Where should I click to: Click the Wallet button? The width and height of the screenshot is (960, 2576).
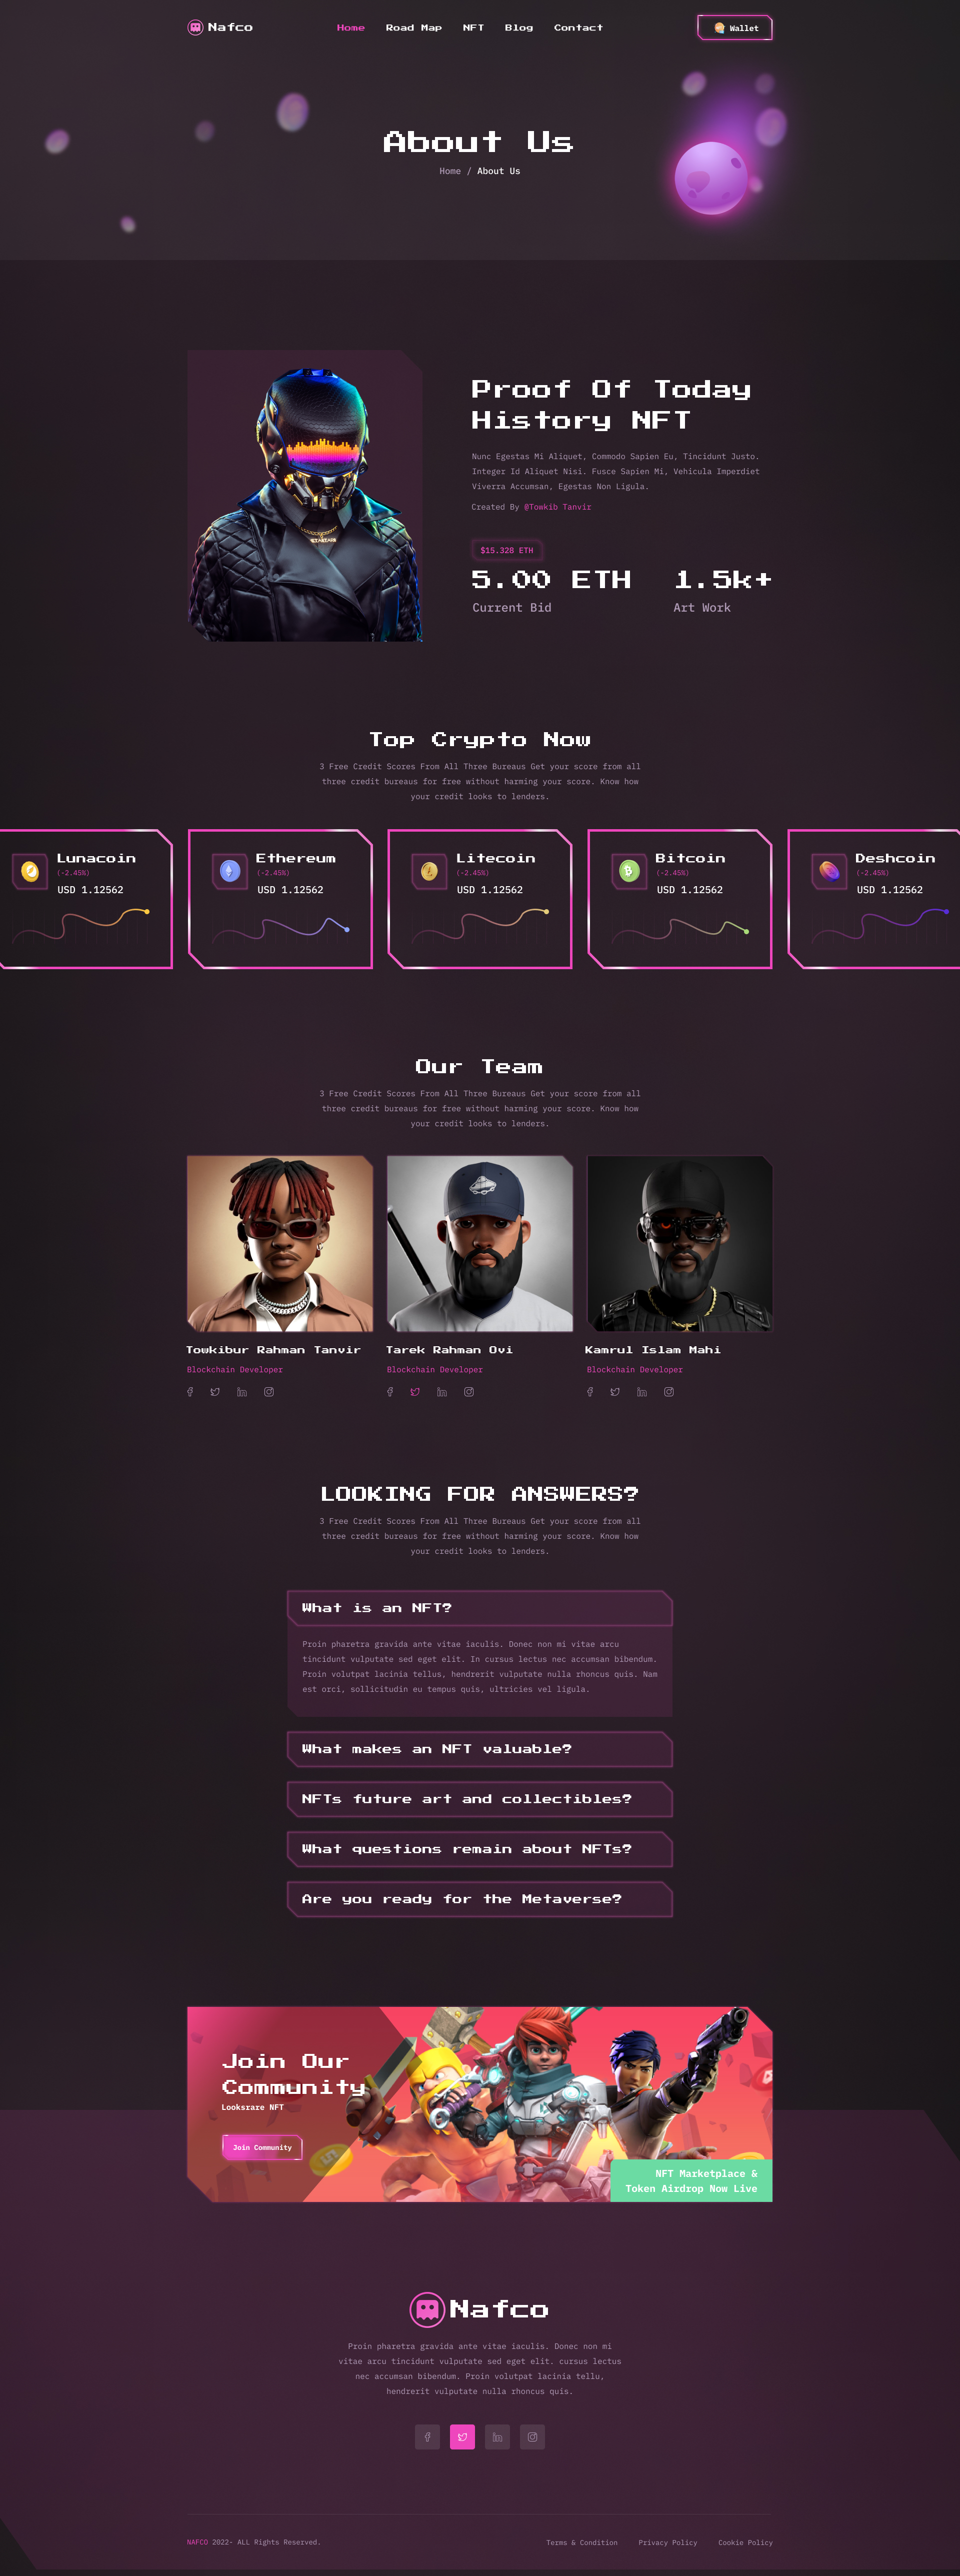[735, 28]
